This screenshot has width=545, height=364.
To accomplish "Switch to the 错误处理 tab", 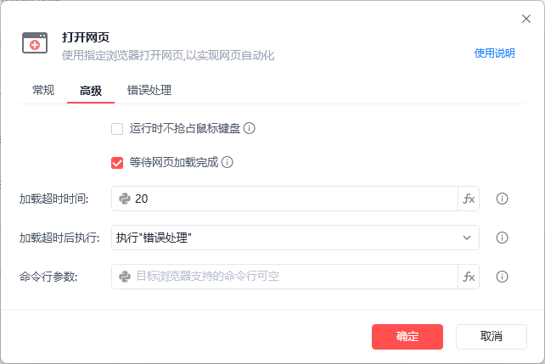I will [149, 90].
